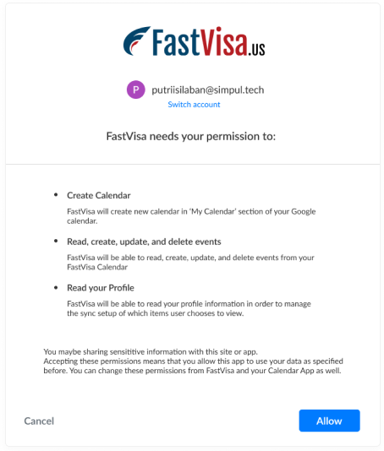Image resolution: width=384 pixels, height=451 pixels.
Task: Click the purple P account avatar
Action: (x=135, y=90)
